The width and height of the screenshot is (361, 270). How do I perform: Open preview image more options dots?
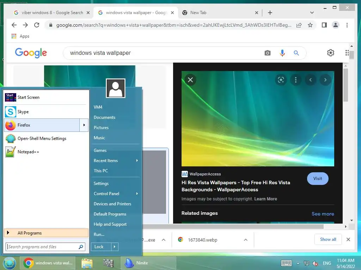coord(296,80)
